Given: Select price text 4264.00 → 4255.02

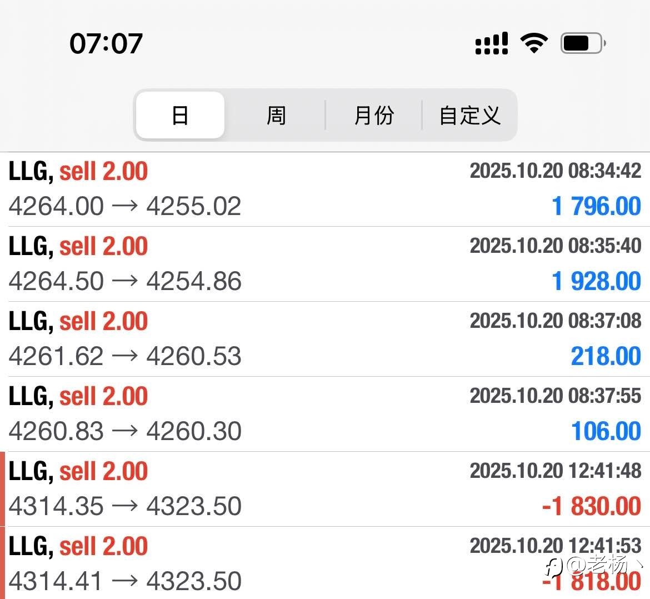Looking at the screenshot, I should click(x=125, y=206).
